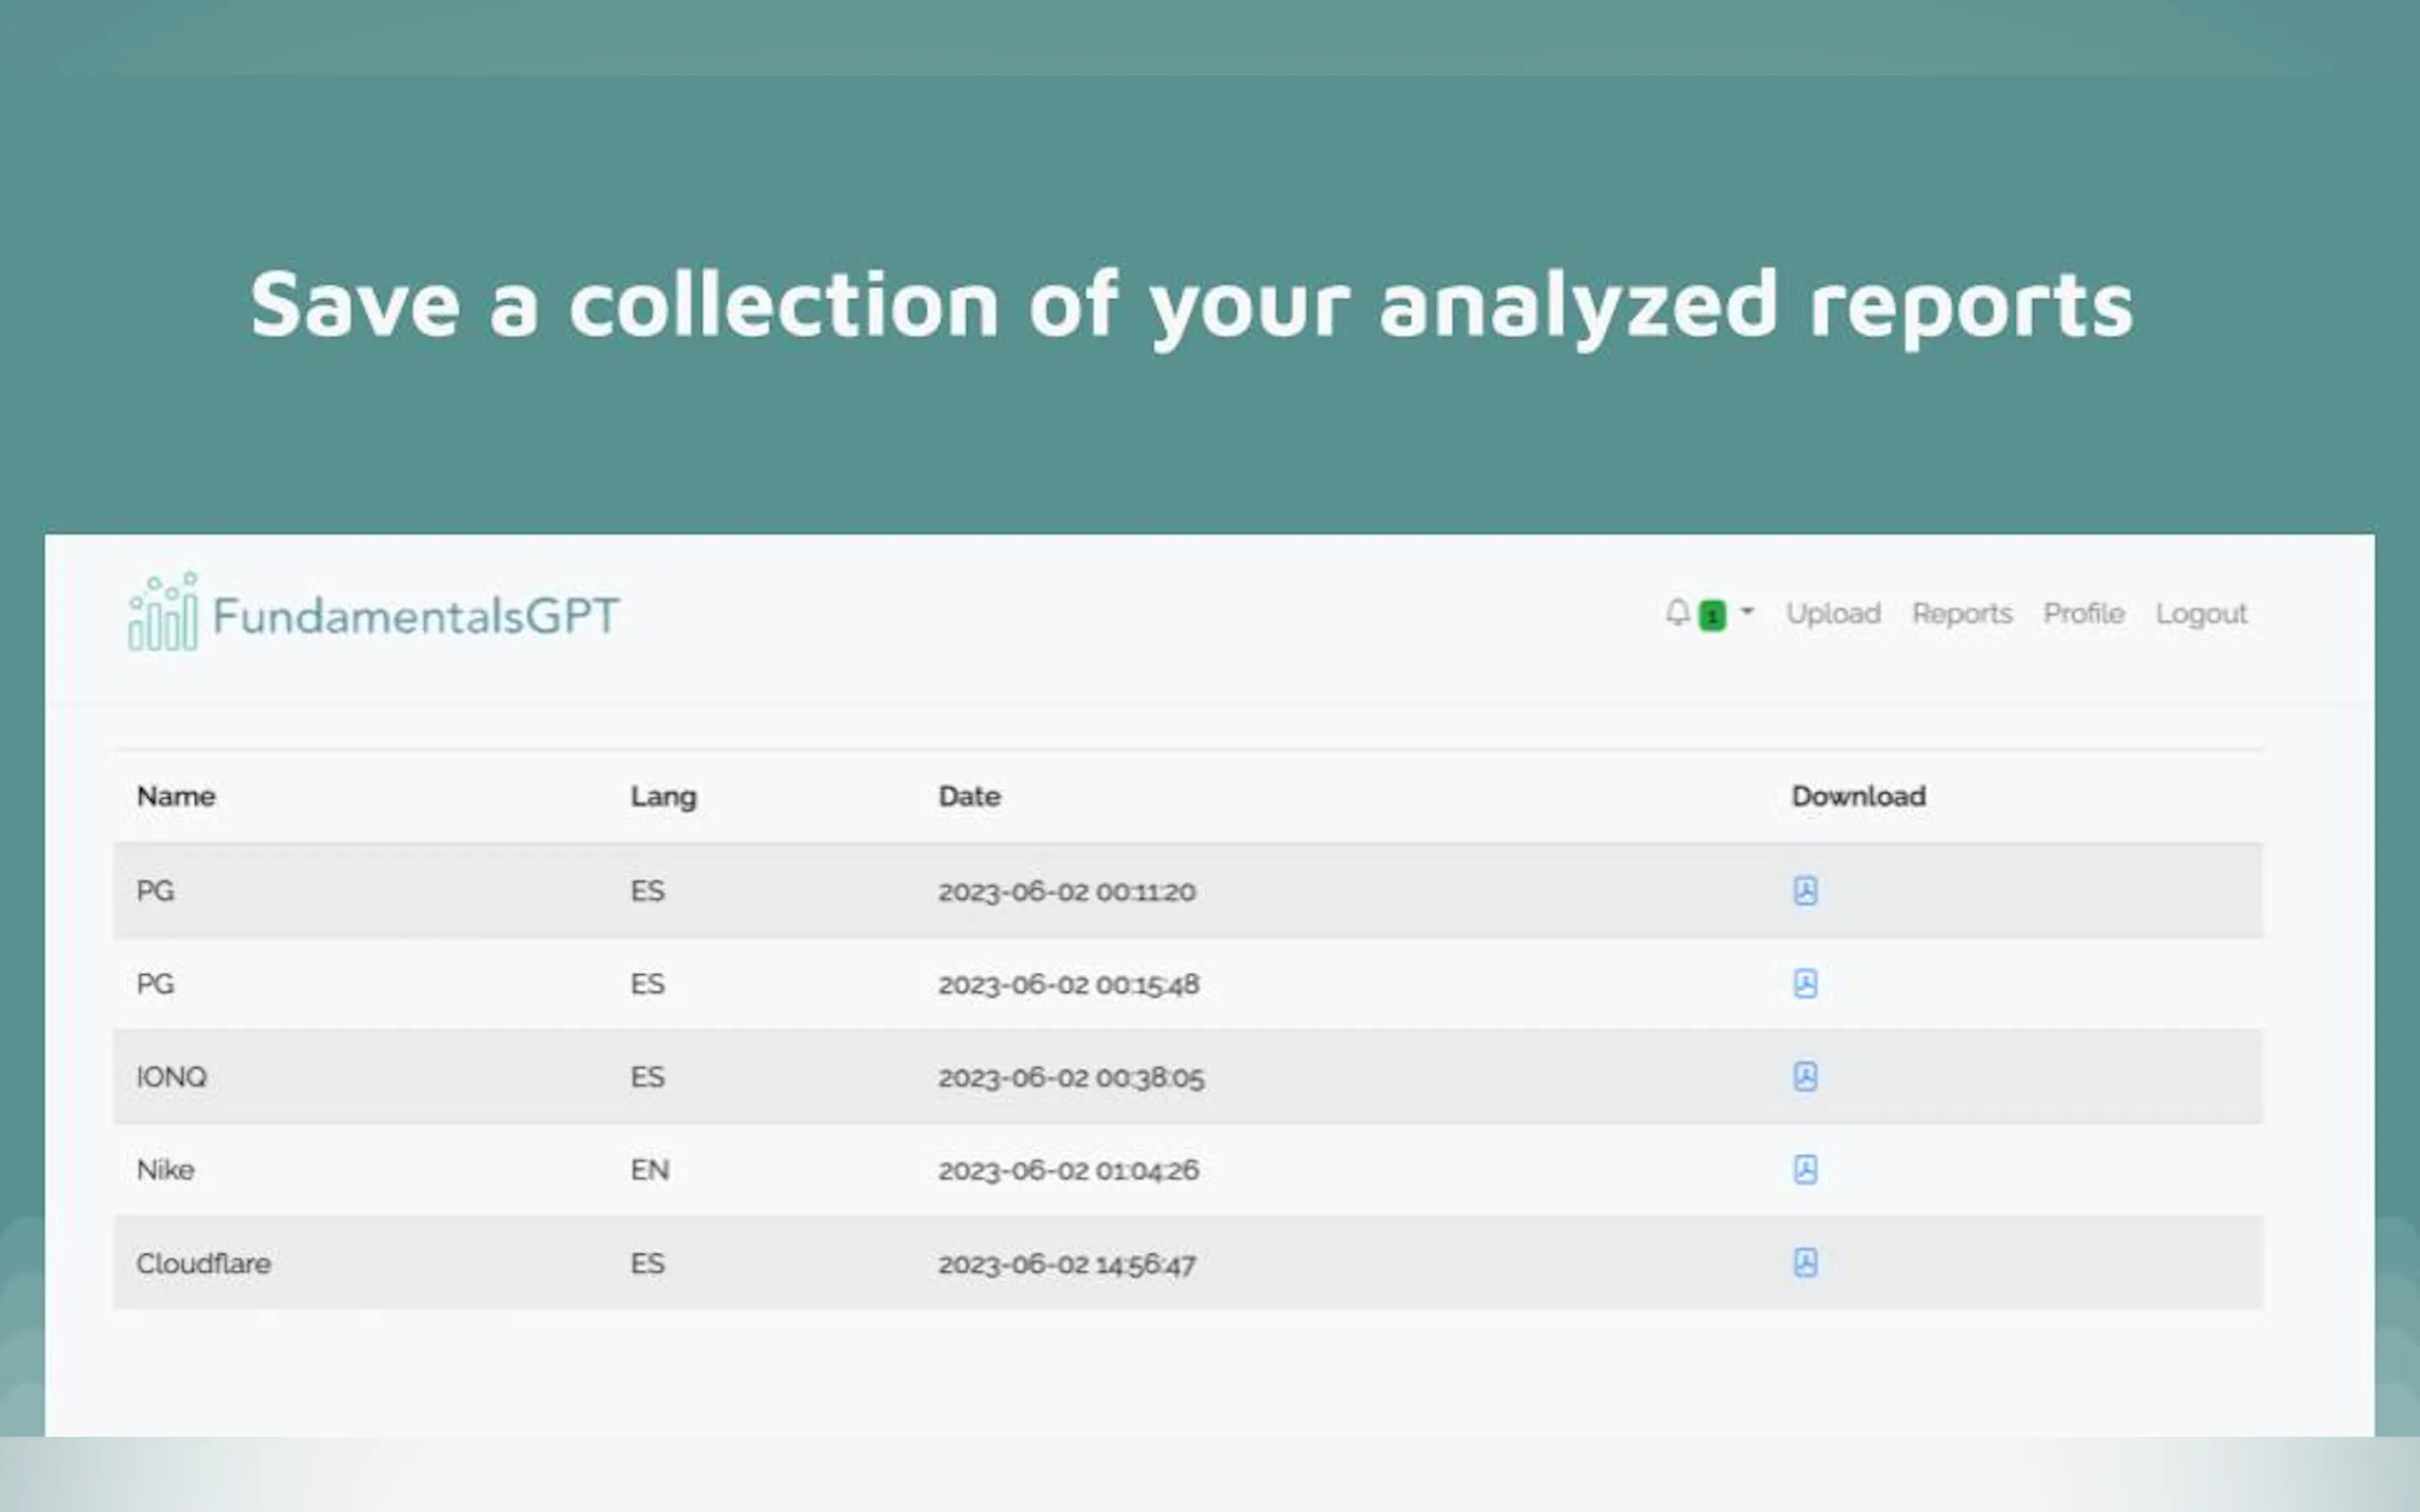Open the Profile page
The image size is (2420, 1512).
[2083, 613]
